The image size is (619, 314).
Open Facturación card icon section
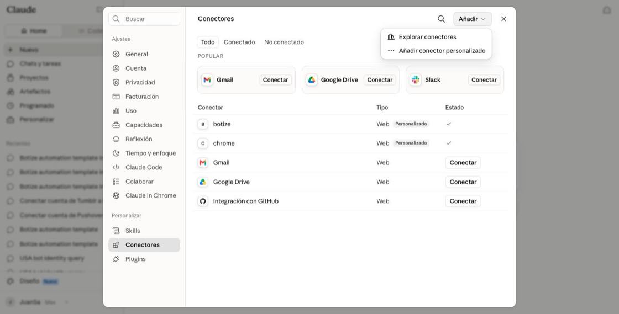116,97
